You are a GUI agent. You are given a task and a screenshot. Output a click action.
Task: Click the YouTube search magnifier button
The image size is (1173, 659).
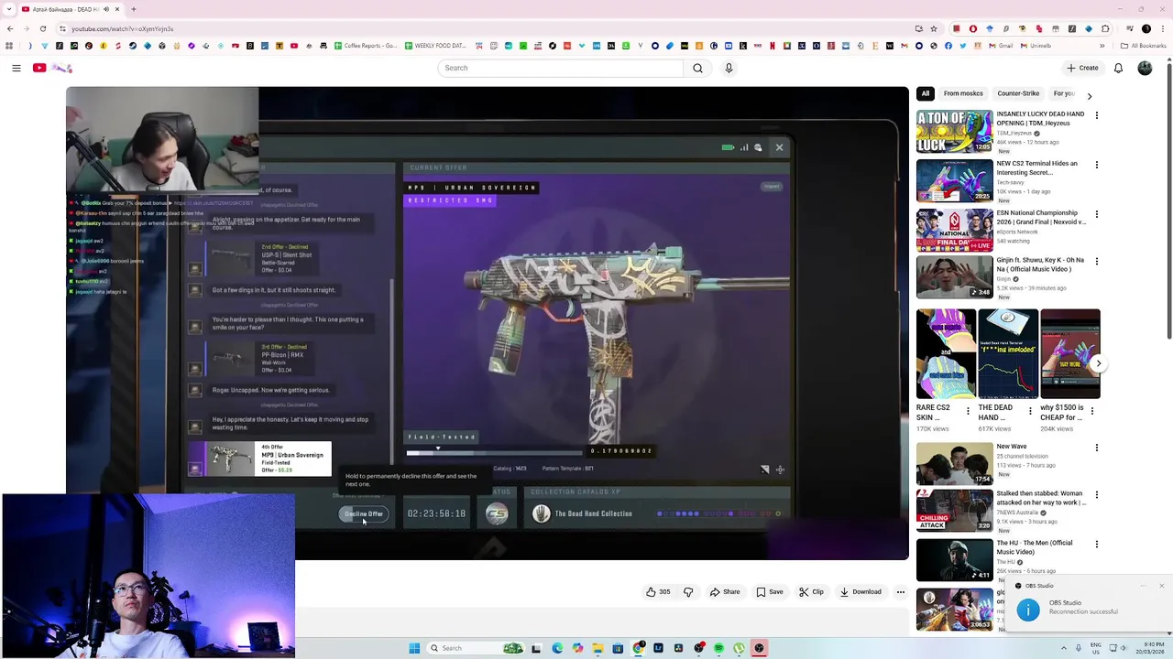point(697,68)
